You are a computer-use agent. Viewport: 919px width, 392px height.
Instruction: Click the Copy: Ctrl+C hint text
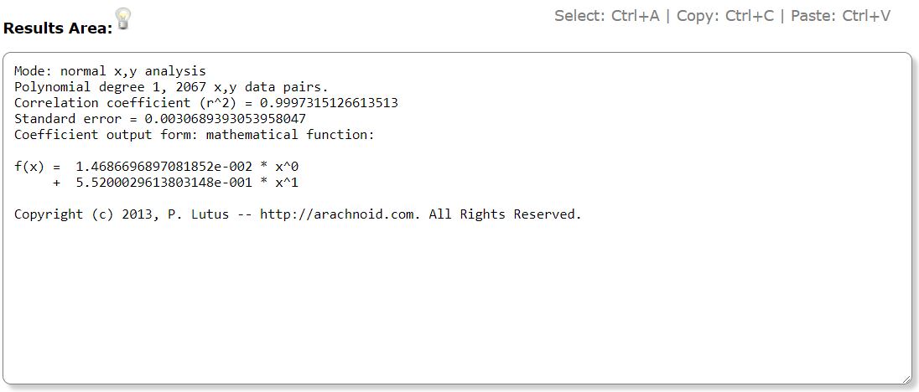[725, 16]
